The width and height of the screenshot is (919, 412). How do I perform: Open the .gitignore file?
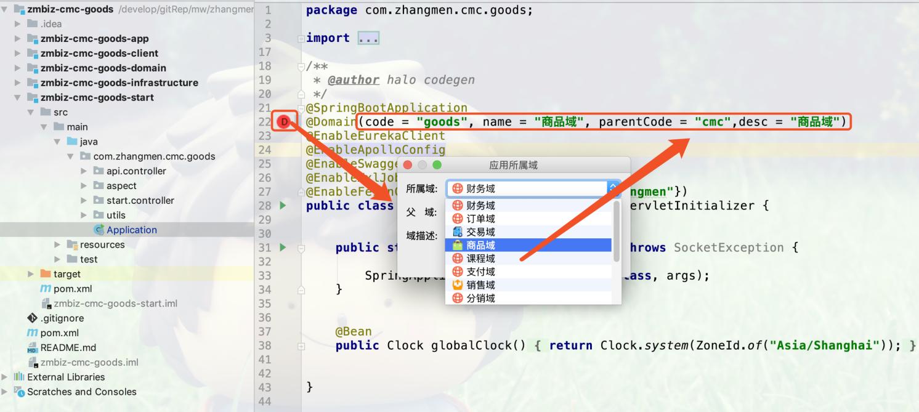[x=62, y=318]
